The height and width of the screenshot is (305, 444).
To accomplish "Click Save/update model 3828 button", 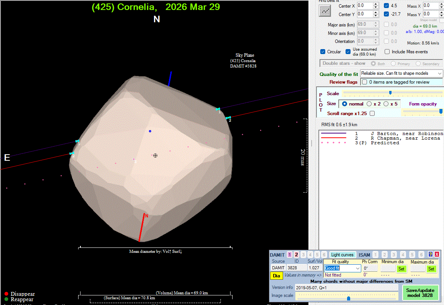I will 419,293.
